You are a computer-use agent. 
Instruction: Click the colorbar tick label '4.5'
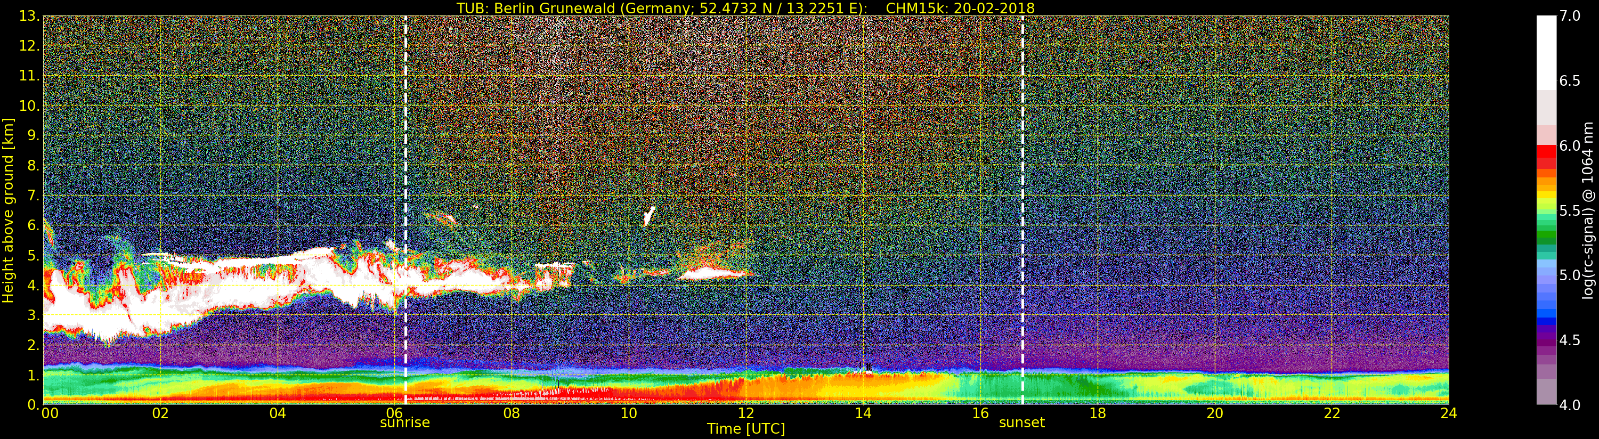[x=1570, y=340]
